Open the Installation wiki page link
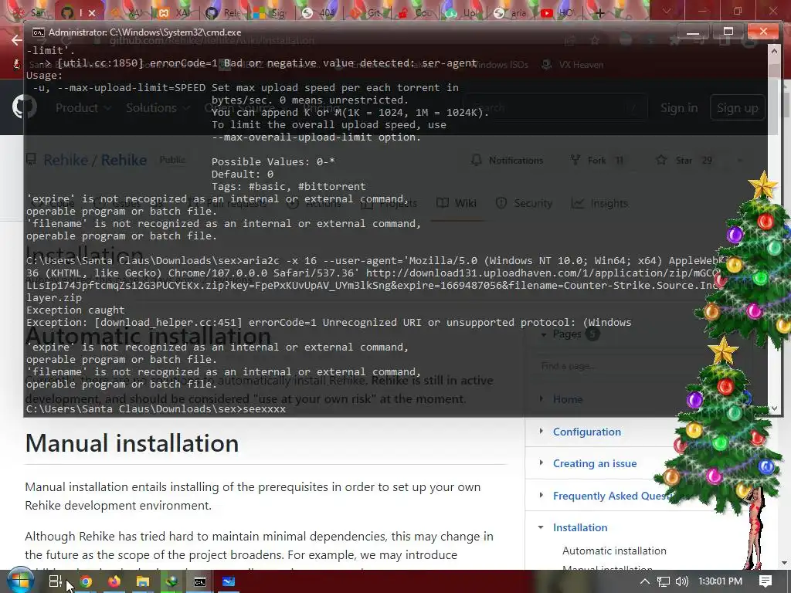 pyautogui.click(x=580, y=527)
